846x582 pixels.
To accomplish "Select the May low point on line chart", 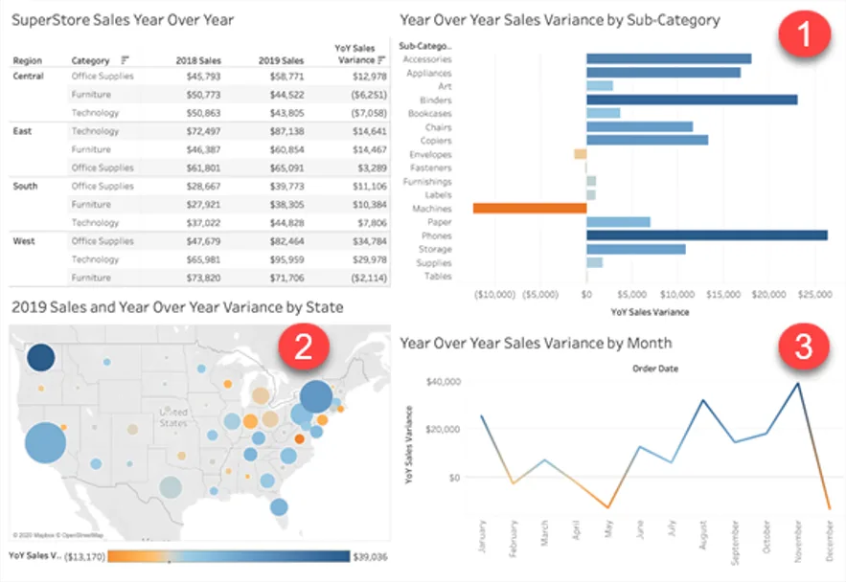I will pos(608,507).
